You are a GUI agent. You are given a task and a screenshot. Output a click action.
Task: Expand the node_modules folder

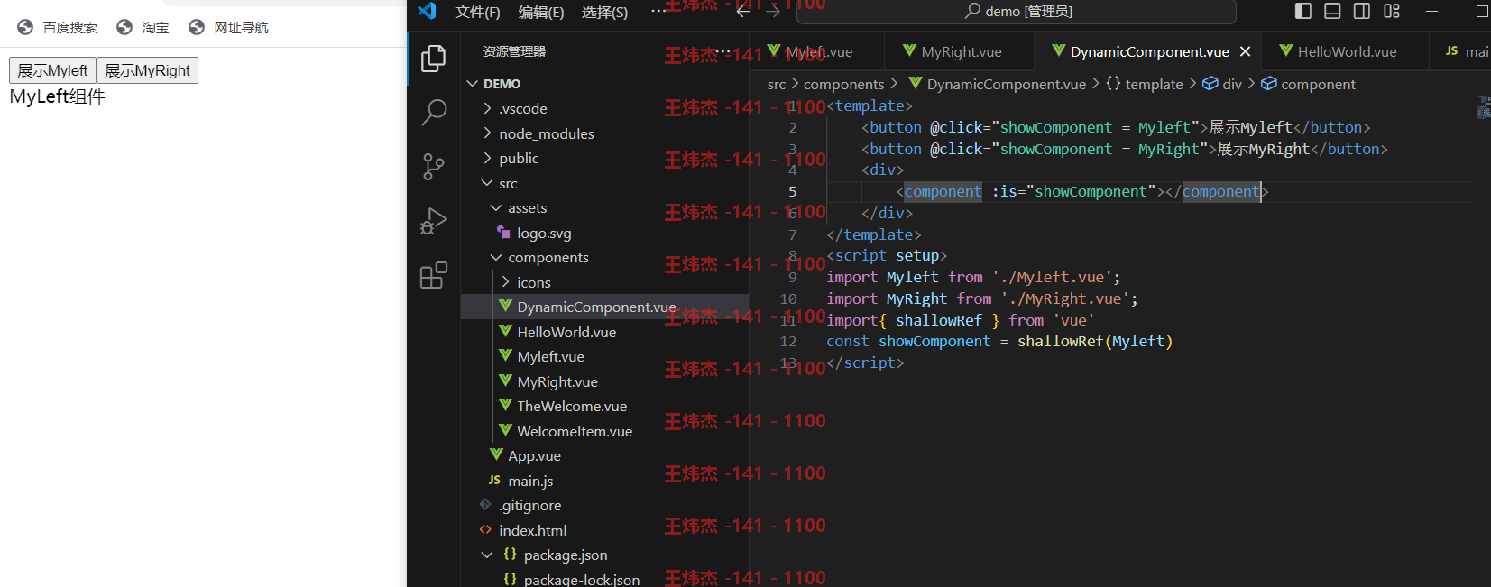click(x=487, y=133)
